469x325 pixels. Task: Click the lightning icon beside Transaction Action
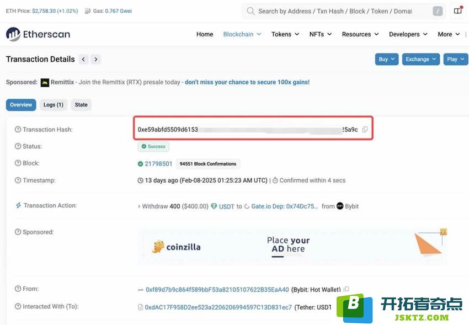pos(18,205)
